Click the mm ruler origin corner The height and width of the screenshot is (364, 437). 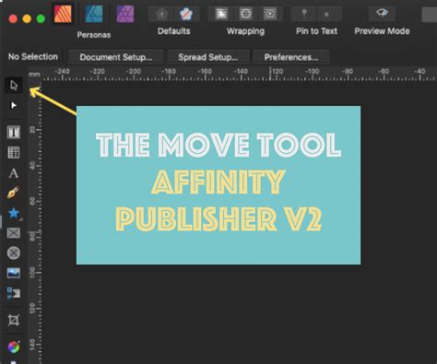[34, 75]
